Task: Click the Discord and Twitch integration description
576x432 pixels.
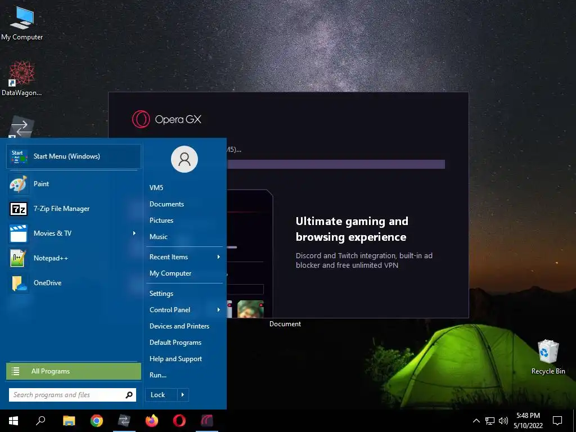Action: pos(364,260)
